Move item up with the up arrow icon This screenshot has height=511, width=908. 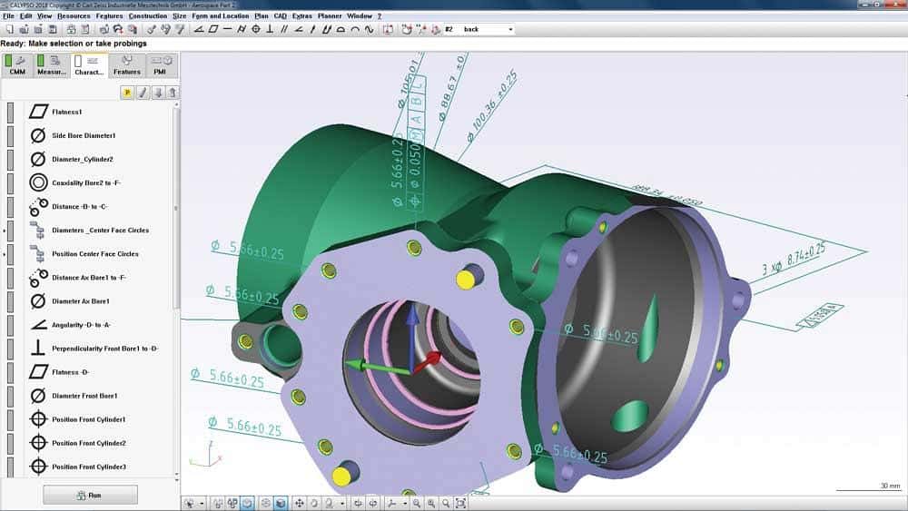173,92
